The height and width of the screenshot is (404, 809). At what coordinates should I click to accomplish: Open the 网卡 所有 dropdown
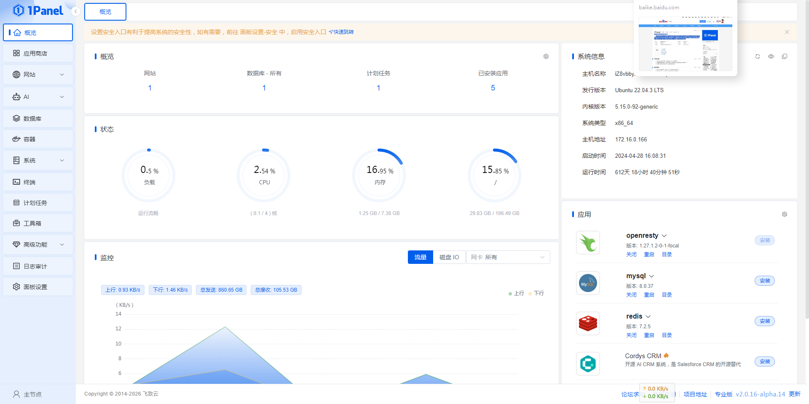(508, 257)
